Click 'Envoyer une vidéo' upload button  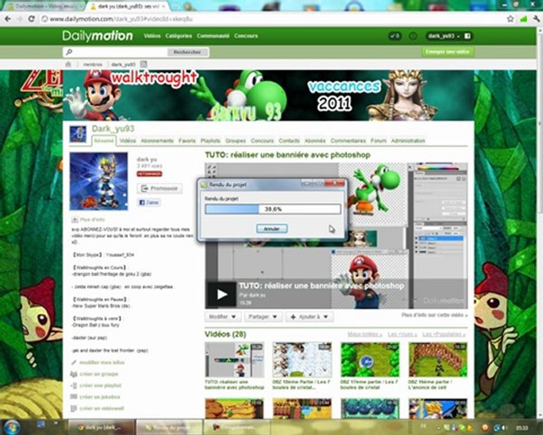tap(448, 52)
